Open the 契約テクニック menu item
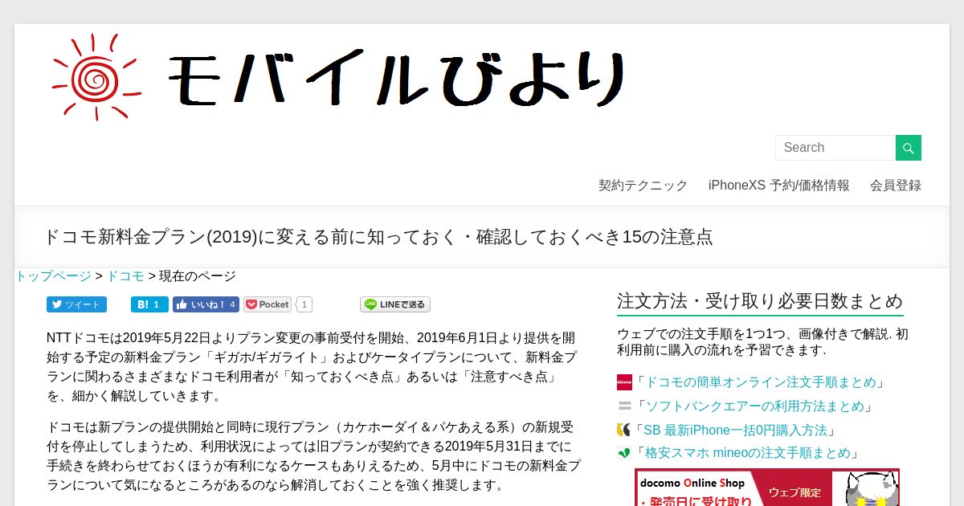The height and width of the screenshot is (506, 964). 643,185
